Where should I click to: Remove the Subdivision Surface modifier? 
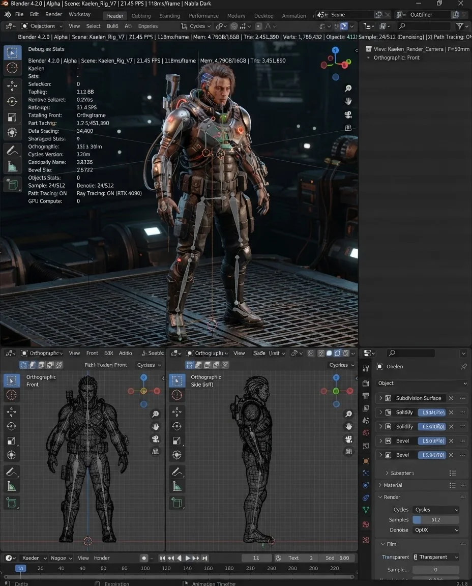451,398
